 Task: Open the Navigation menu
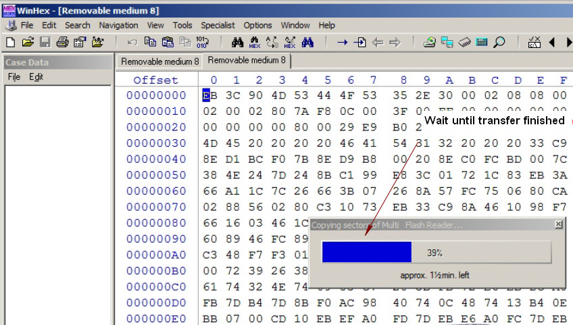(x=118, y=25)
